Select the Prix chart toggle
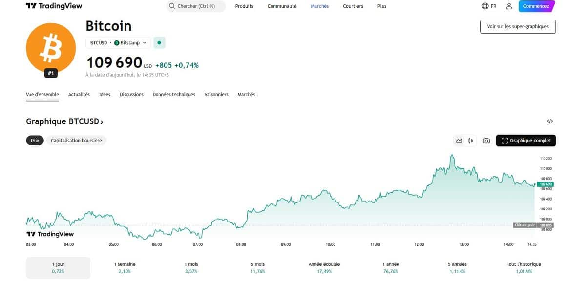 35,140
